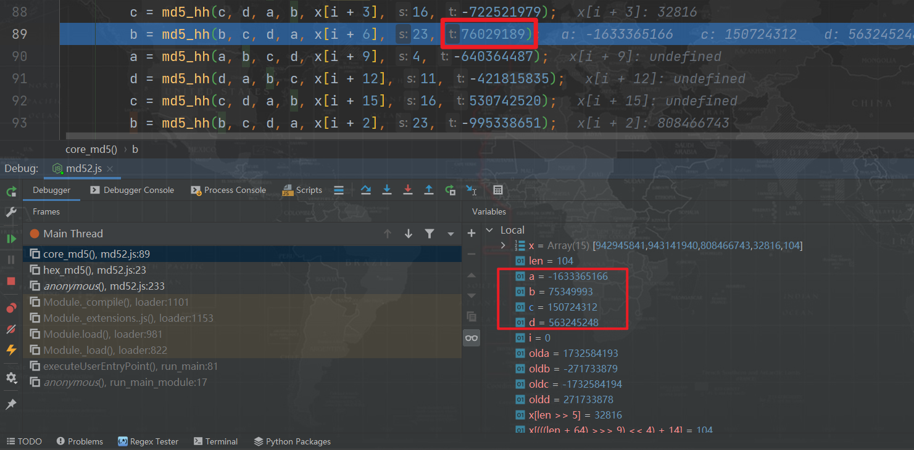Viewport: 914px width, 450px height.
Task: Click Drop Frame icon
Action: coord(450,190)
